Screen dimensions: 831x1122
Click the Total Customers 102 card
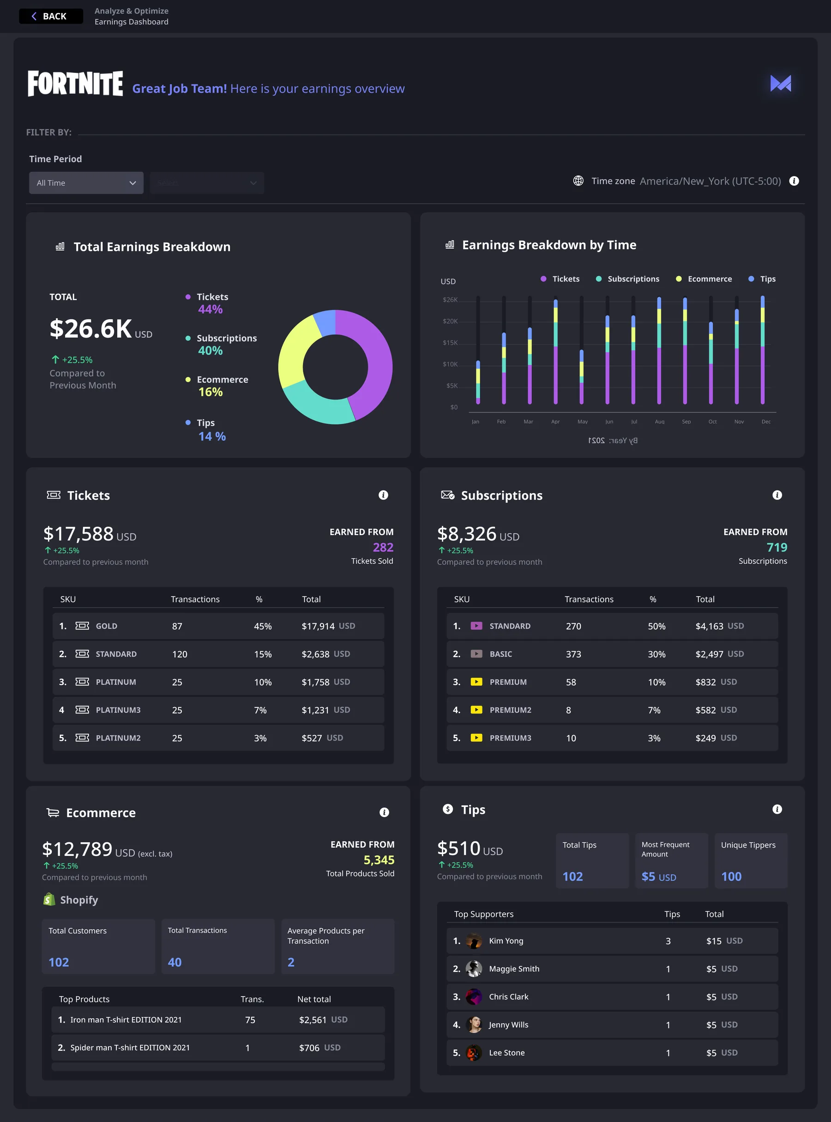[x=98, y=946]
